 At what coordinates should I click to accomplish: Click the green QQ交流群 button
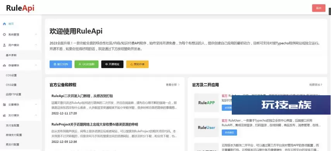tap(86, 64)
